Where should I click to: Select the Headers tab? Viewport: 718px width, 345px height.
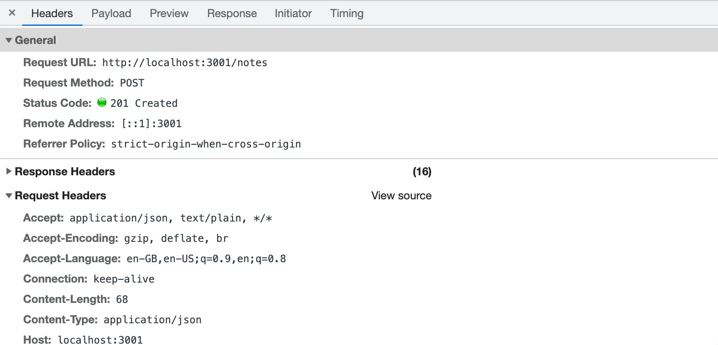click(52, 13)
